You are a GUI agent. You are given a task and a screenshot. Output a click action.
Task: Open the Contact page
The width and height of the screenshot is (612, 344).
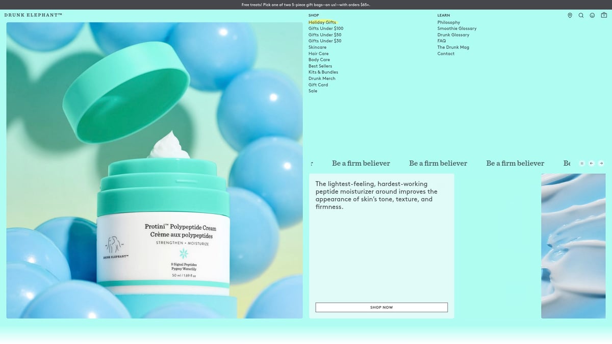[445, 53]
